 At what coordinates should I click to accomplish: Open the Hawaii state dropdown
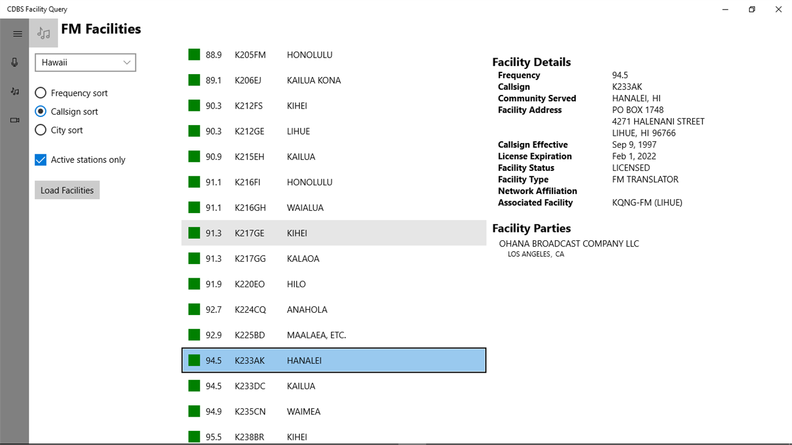pyautogui.click(x=85, y=62)
